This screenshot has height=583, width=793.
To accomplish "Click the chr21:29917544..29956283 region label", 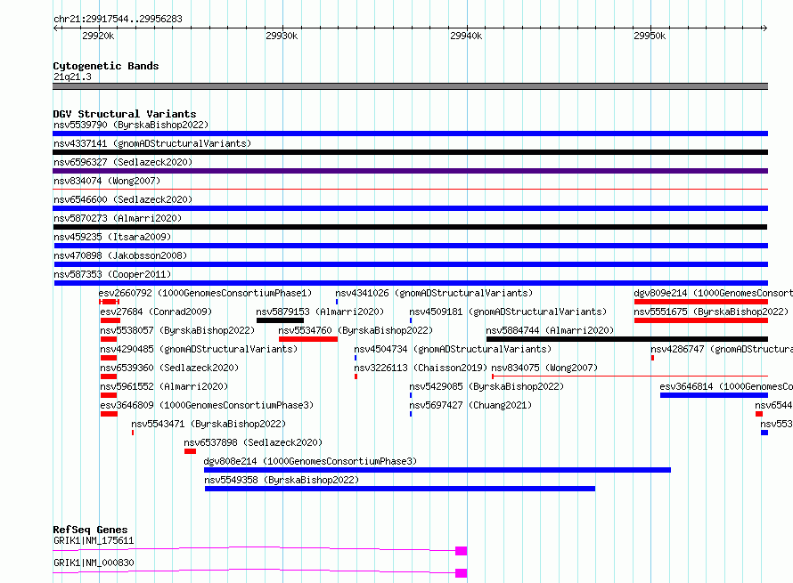I will (x=118, y=20).
